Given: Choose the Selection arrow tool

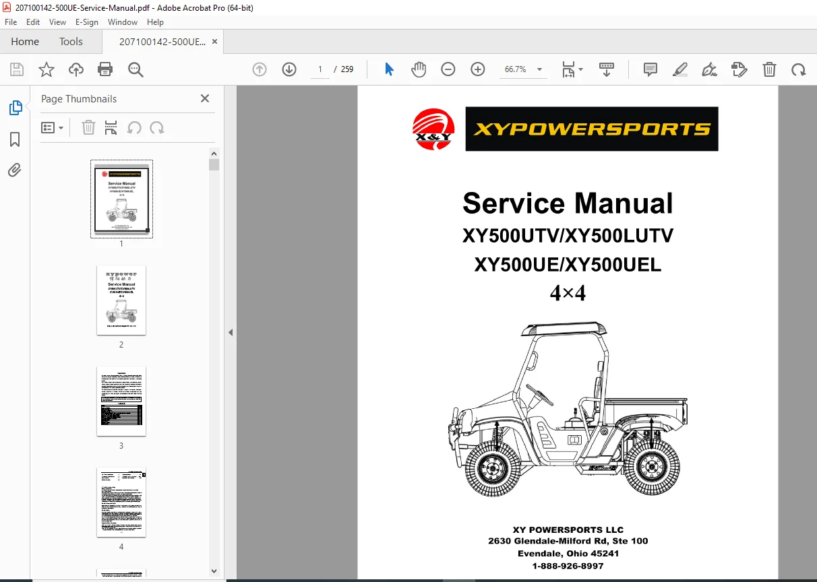Looking at the screenshot, I should coord(389,69).
